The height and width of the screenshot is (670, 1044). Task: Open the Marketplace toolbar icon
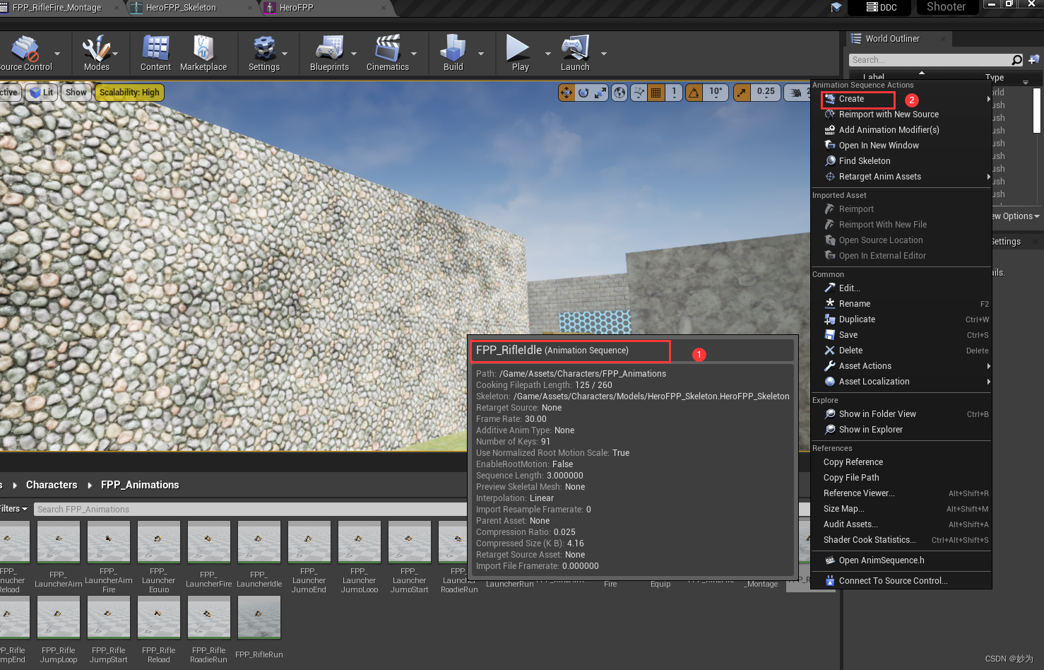pos(203,53)
